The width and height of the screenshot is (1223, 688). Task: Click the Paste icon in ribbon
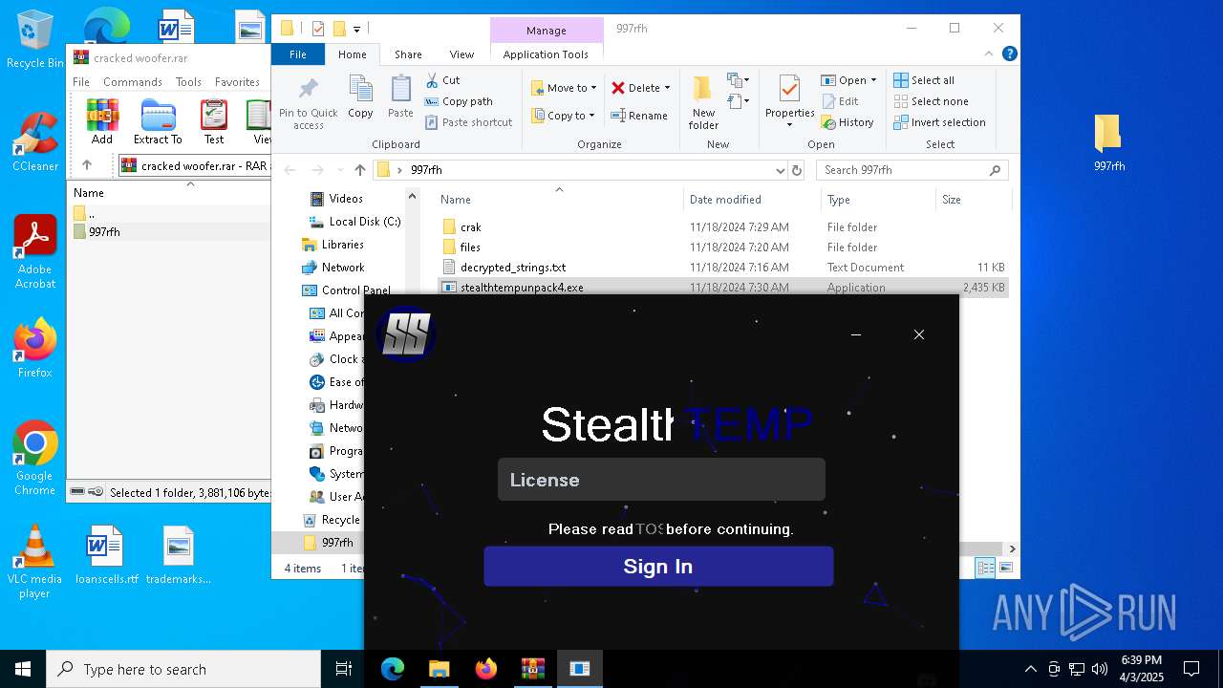click(x=400, y=97)
